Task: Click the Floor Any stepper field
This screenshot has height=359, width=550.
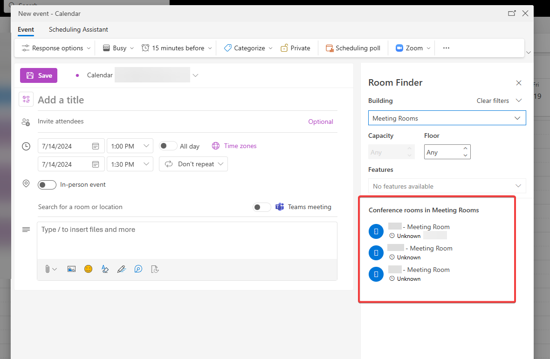Action: (447, 152)
